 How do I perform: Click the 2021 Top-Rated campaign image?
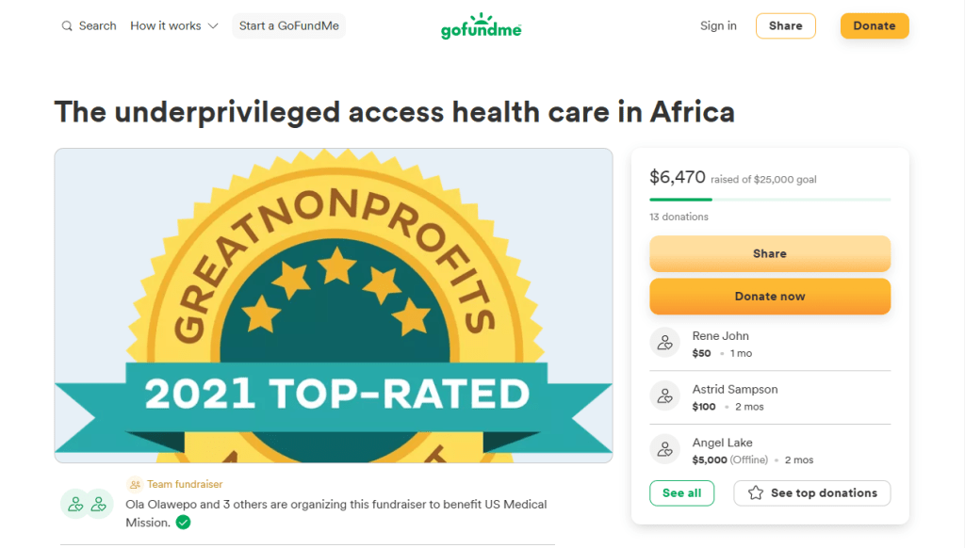pos(333,305)
